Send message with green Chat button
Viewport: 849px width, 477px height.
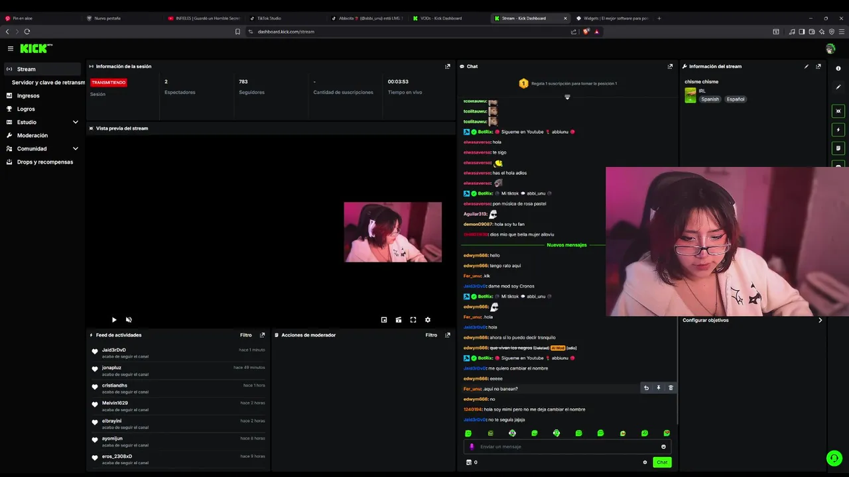[x=662, y=462]
